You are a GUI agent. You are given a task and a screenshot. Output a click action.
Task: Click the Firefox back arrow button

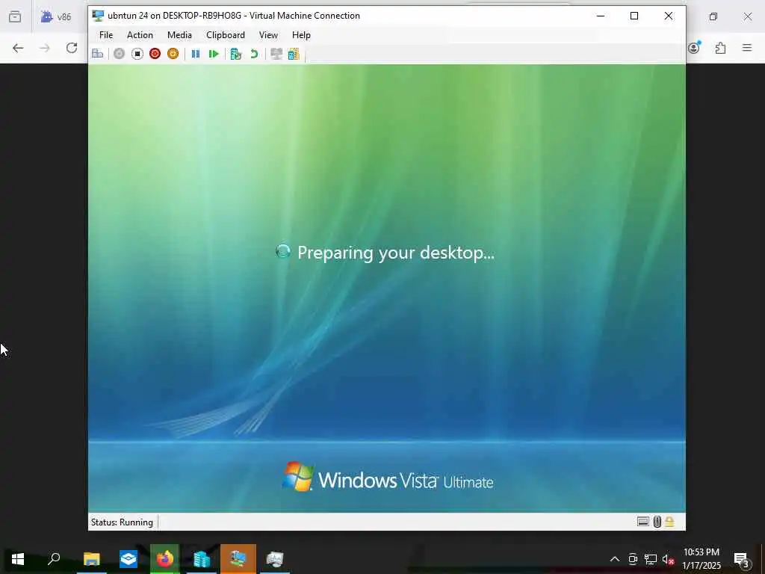[x=18, y=48]
